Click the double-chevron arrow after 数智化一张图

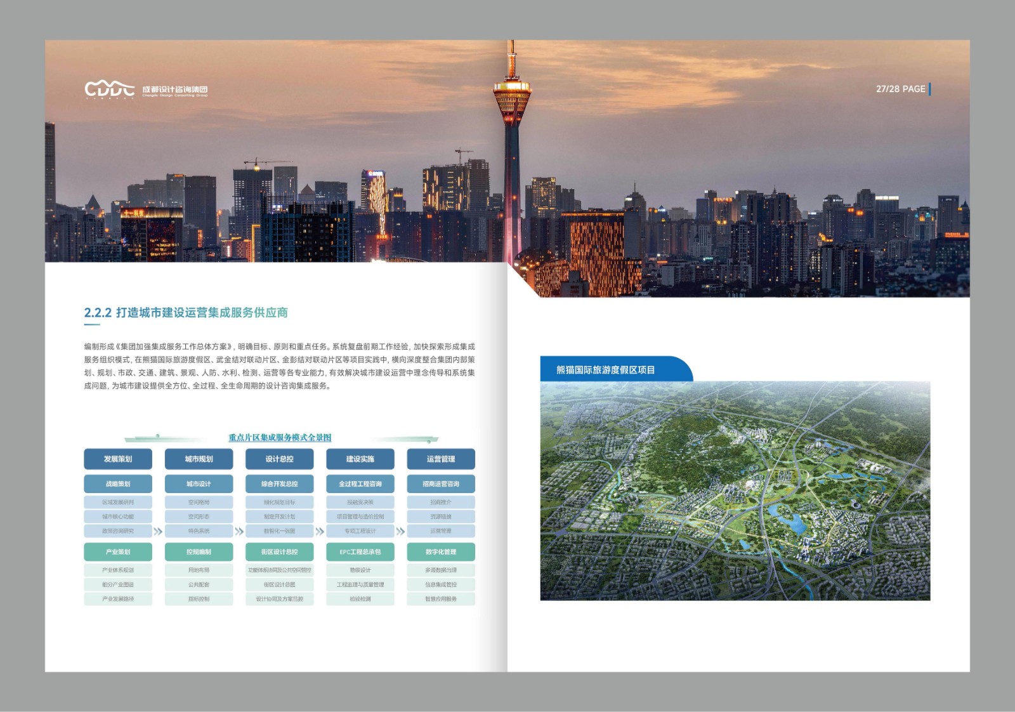(320, 531)
